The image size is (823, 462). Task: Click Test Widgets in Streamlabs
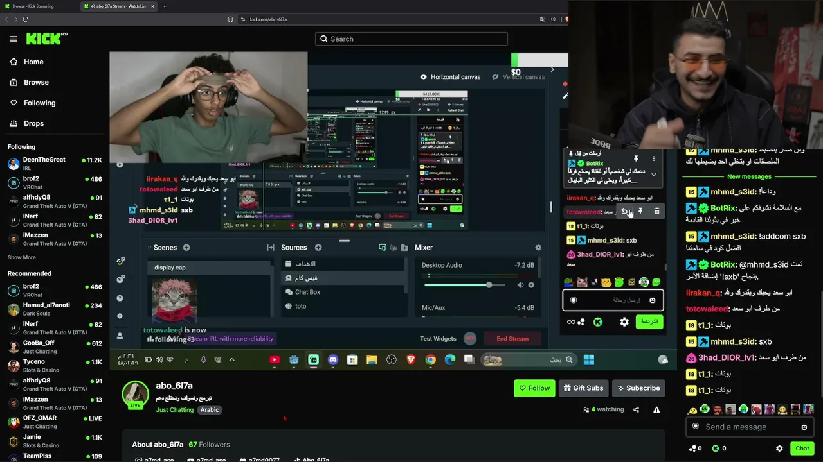click(x=438, y=339)
